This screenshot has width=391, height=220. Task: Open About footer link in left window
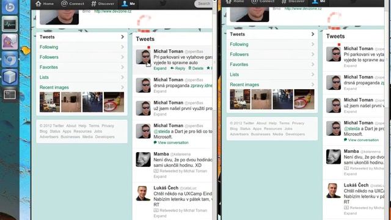(71, 126)
